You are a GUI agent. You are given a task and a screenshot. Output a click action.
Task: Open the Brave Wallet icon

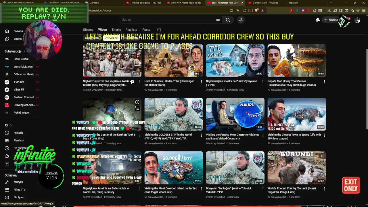[x=346, y=11]
